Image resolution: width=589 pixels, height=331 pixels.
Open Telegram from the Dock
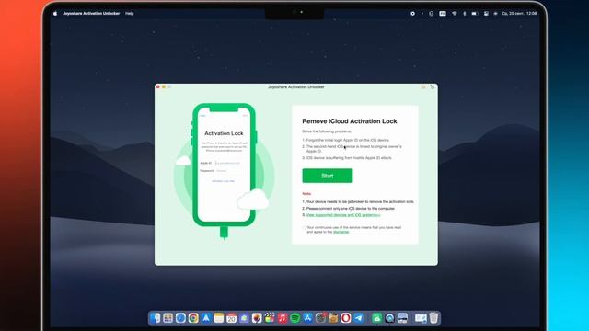359,318
